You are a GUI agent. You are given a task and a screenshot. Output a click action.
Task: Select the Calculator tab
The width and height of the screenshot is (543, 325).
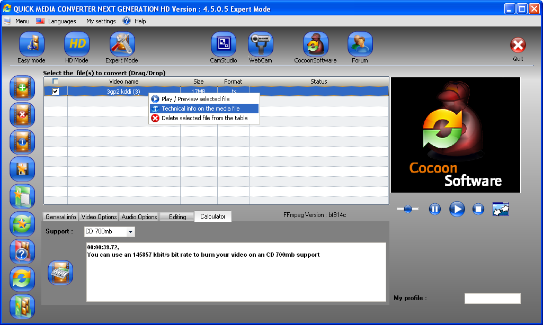tap(212, 216)
